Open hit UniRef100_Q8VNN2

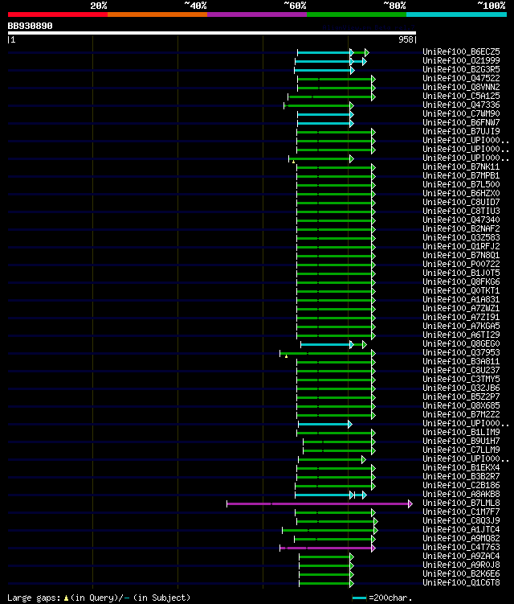(x=461, y=87)
